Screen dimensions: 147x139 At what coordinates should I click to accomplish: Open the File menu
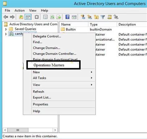7,11
